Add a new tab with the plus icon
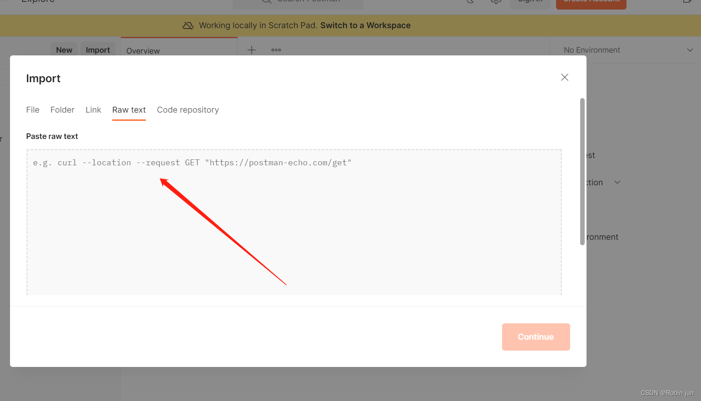This screenshot has width=701, height=401. [x=252, y=50]
